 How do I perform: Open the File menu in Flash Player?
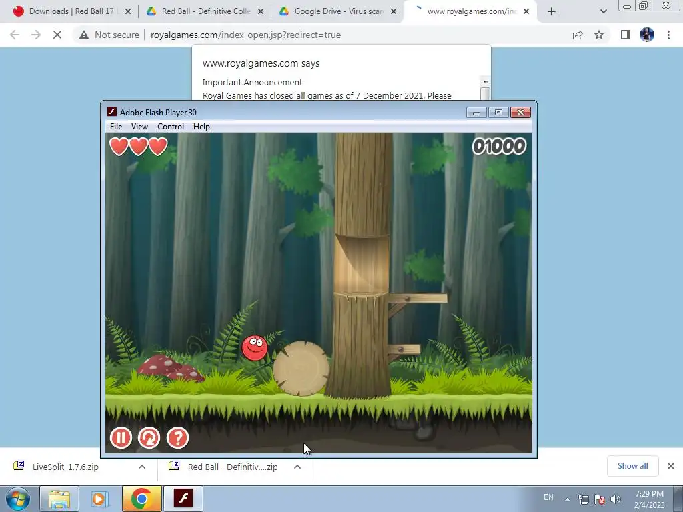coord(116,127)
